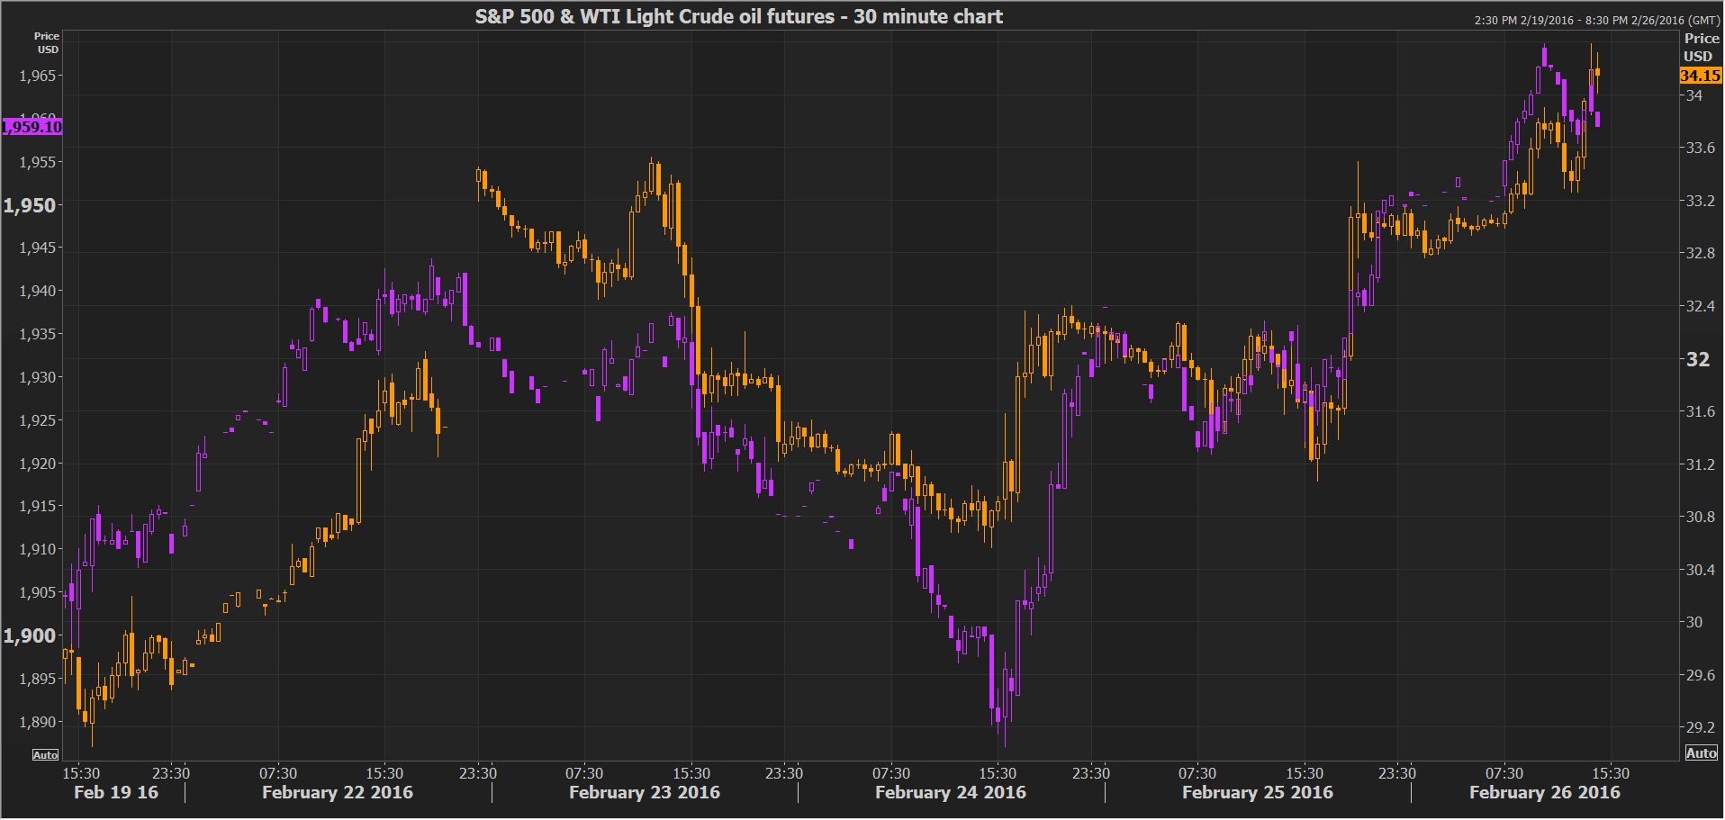Click 'Price USD' label above left axis
The width and height of the screenshot is (1725, 820).
47,42
